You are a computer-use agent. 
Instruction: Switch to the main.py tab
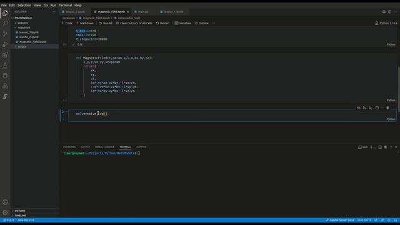point(143,12)
